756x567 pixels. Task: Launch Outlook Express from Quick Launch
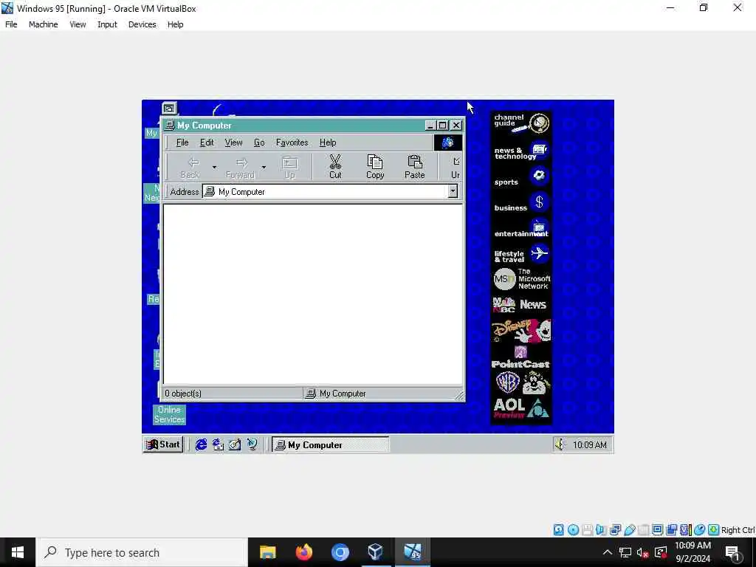pos(218,444)
